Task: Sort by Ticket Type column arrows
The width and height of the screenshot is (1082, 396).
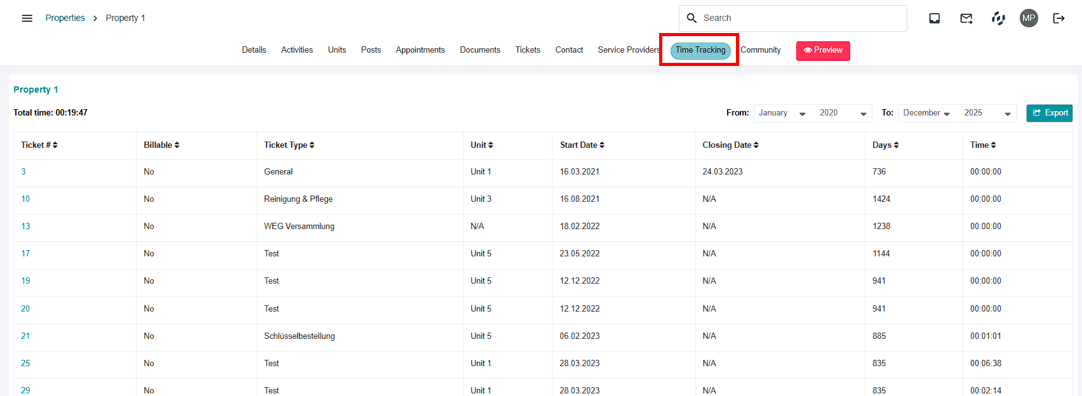Action: [312, 145]
